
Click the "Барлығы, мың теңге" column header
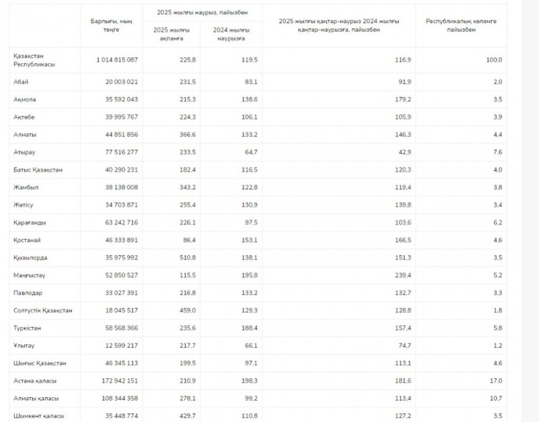111,25
